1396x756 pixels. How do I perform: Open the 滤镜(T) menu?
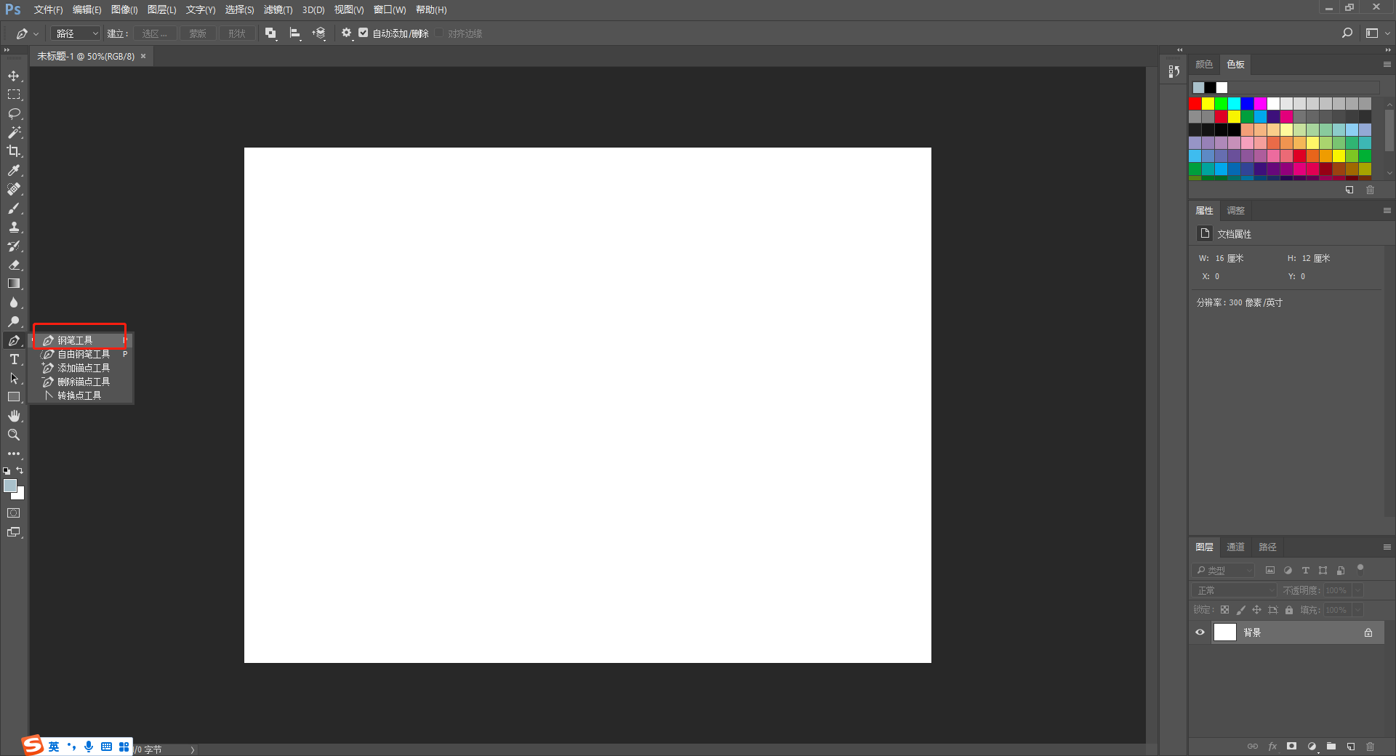(278, 9)
